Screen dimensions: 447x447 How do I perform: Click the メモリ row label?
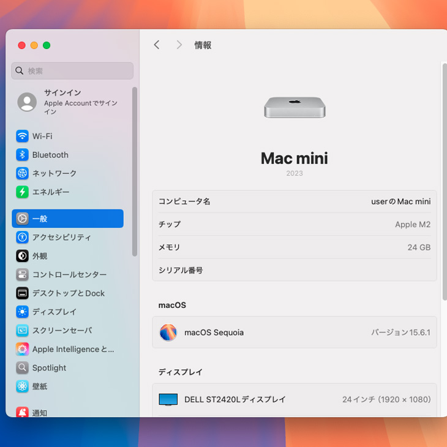pyautogui.click(x=170, y=247)
